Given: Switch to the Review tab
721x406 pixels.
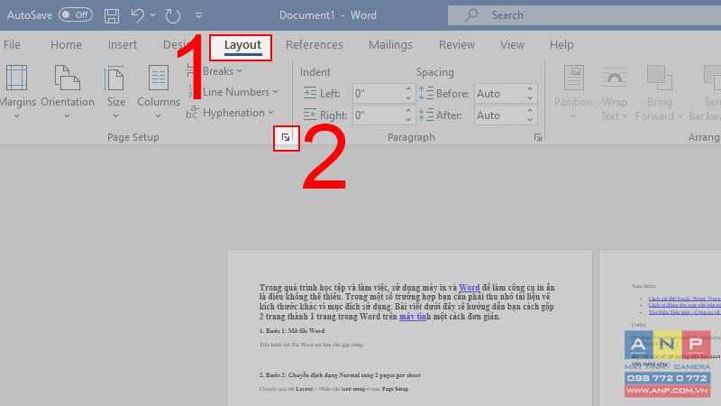Looking at the screenshot, I should pos(457,44).
